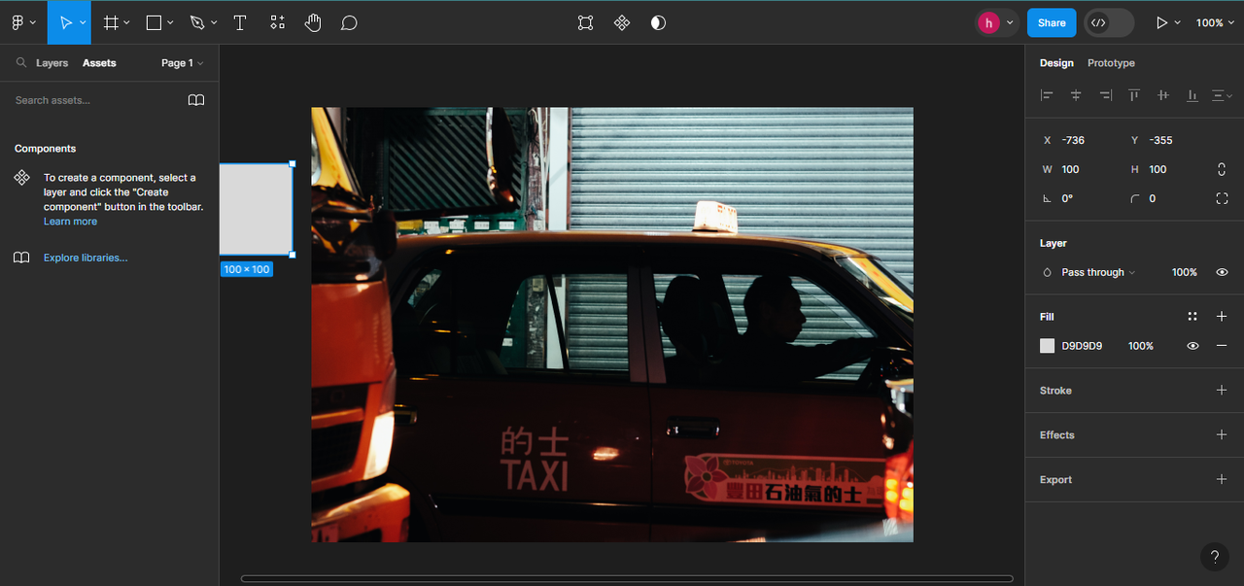This screenshot has width=1244, height=586.
Task: Click Align right icon
Action: [x=1105, y=95]
